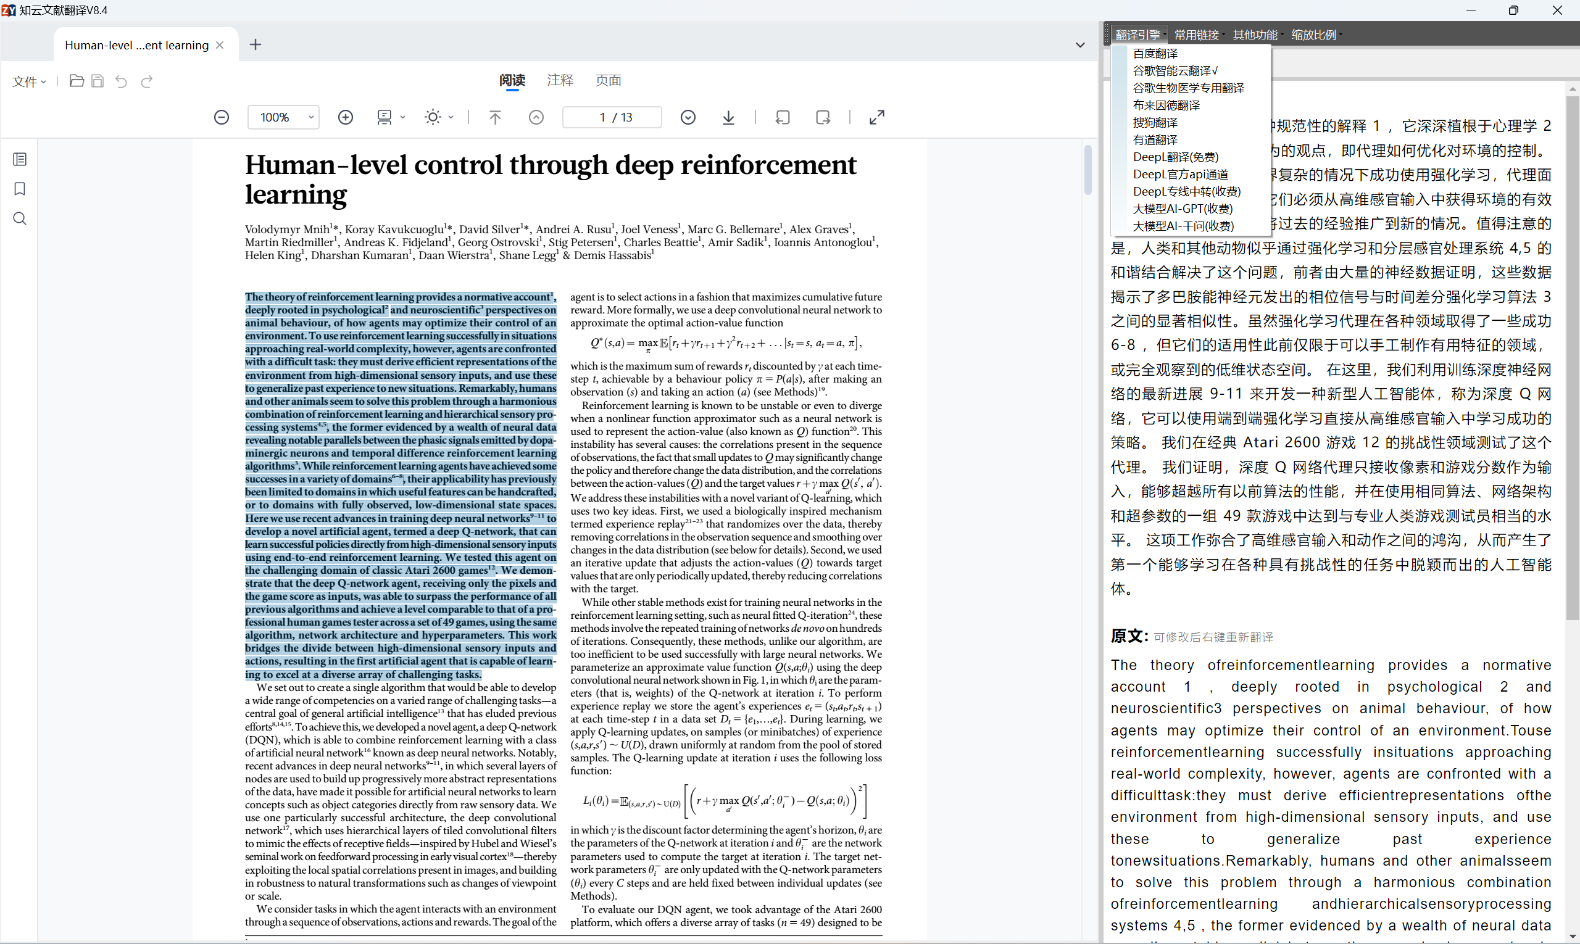Click the open file folder icon

[x=77, y=81]
